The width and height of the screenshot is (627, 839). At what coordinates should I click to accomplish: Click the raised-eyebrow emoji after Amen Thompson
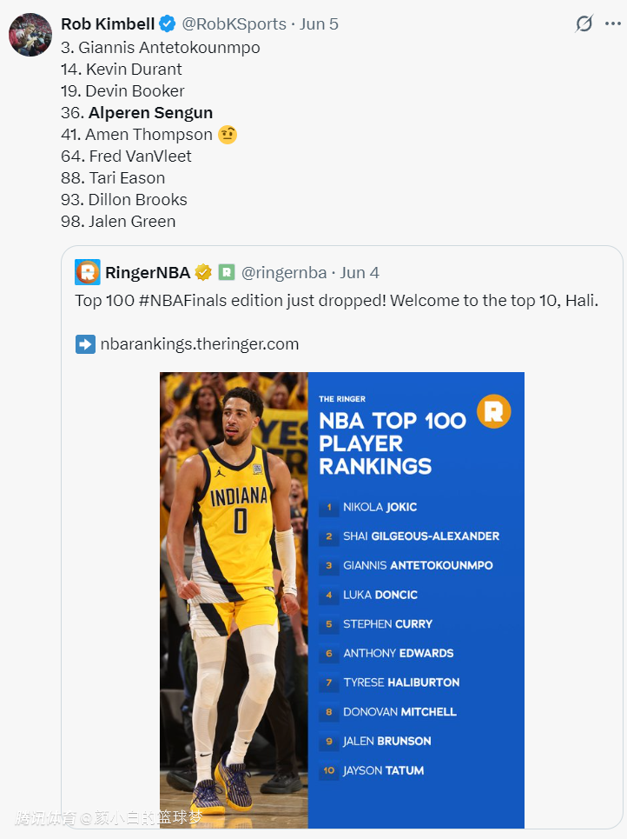pos(228,135)
